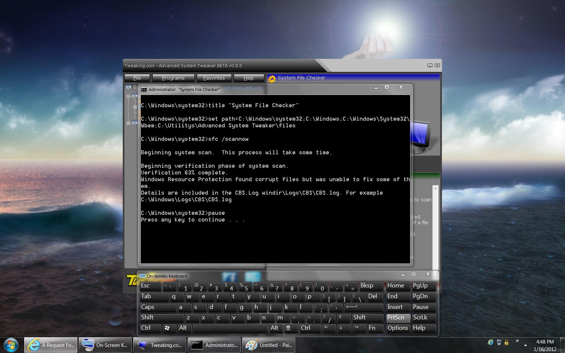Screen dimensions: 565x353
Task: Expand the bottom collapsed tree node
Action: [x=128, y=123]
